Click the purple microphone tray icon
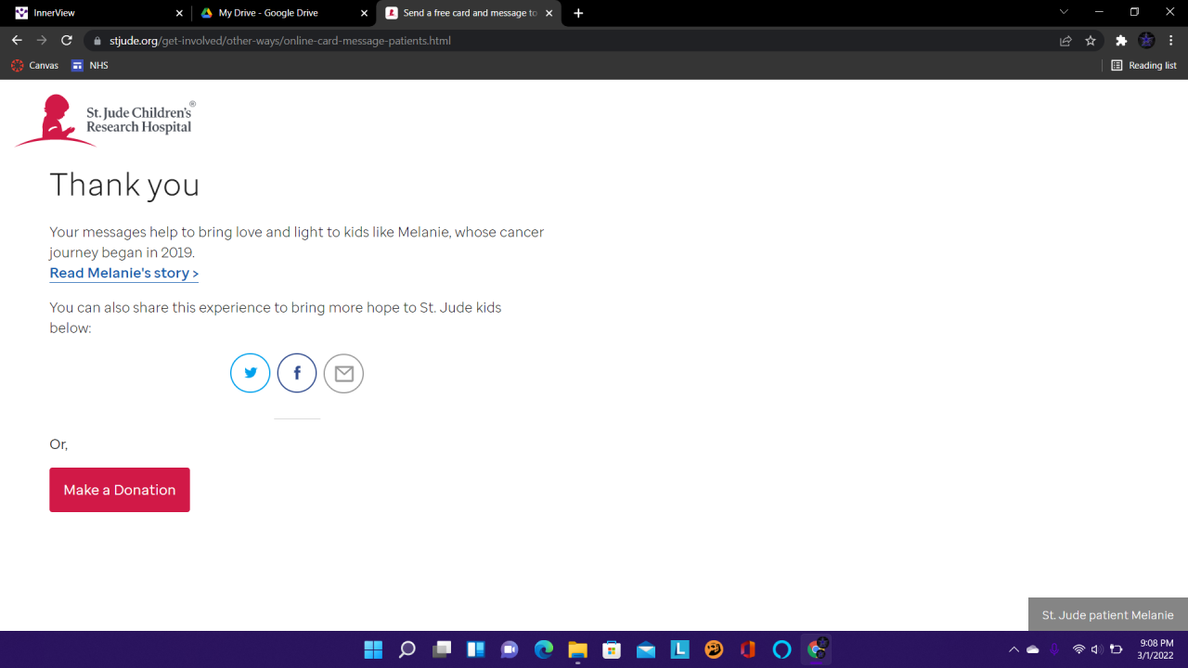 [1053, 649]
